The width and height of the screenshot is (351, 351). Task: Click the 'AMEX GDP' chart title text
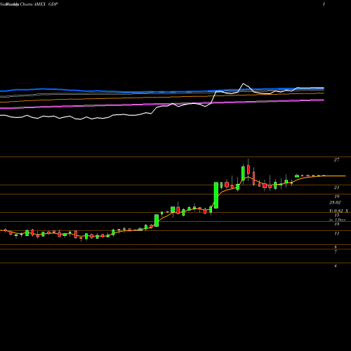(46, 4)
